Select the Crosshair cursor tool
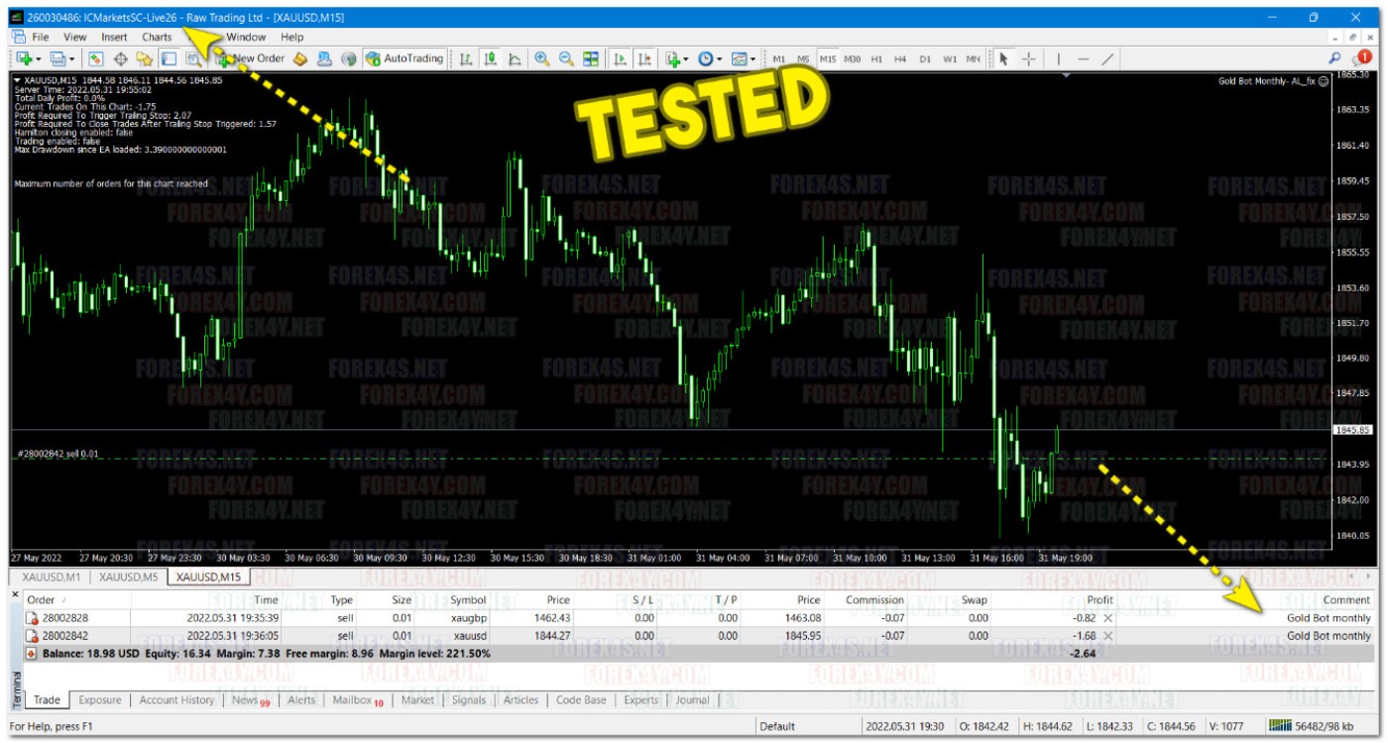 click(1028, 59)
